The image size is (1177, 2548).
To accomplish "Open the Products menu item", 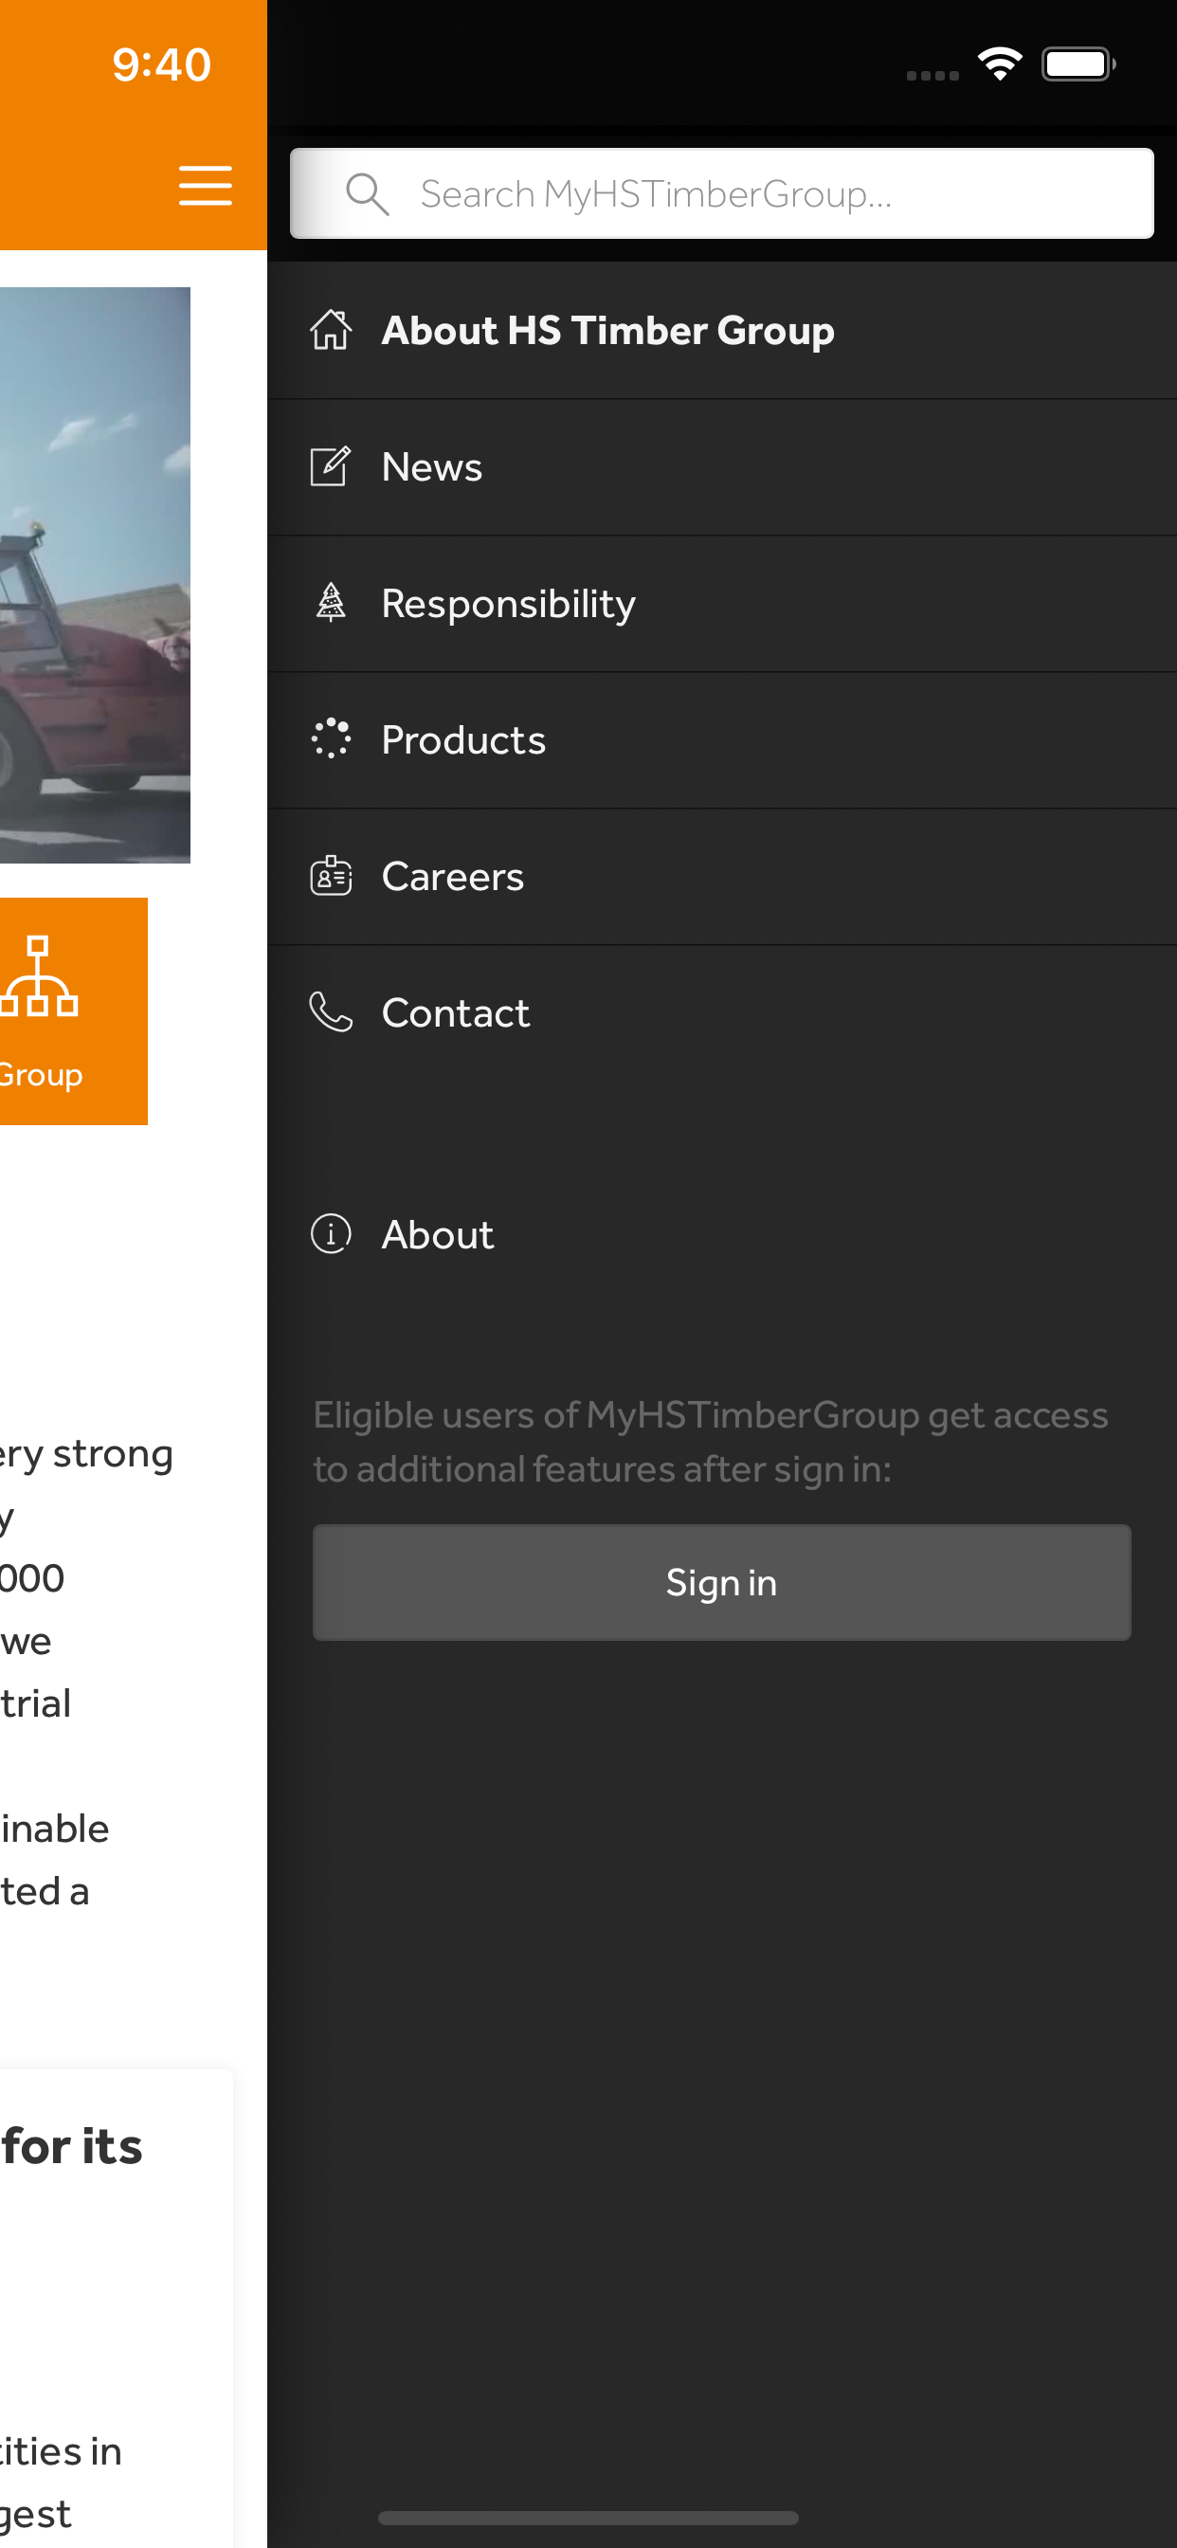I will [x=721, y=740].
